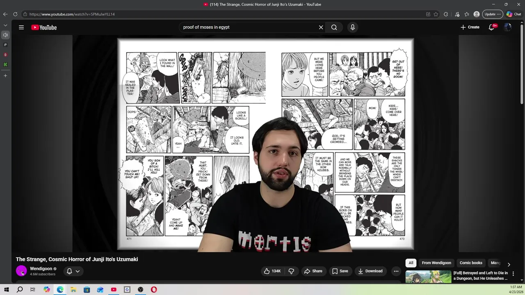The width and height of the screenshot is (525, 295).
Task: Launch Copilot from the taskbar
Action: [x=47, y=290]
